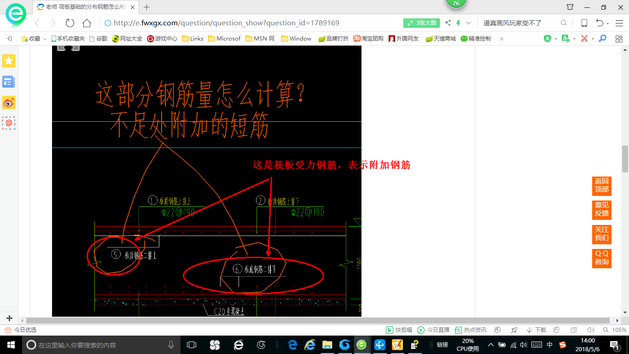Open the 手机收藏夹 bookmark

click(68, 39)
